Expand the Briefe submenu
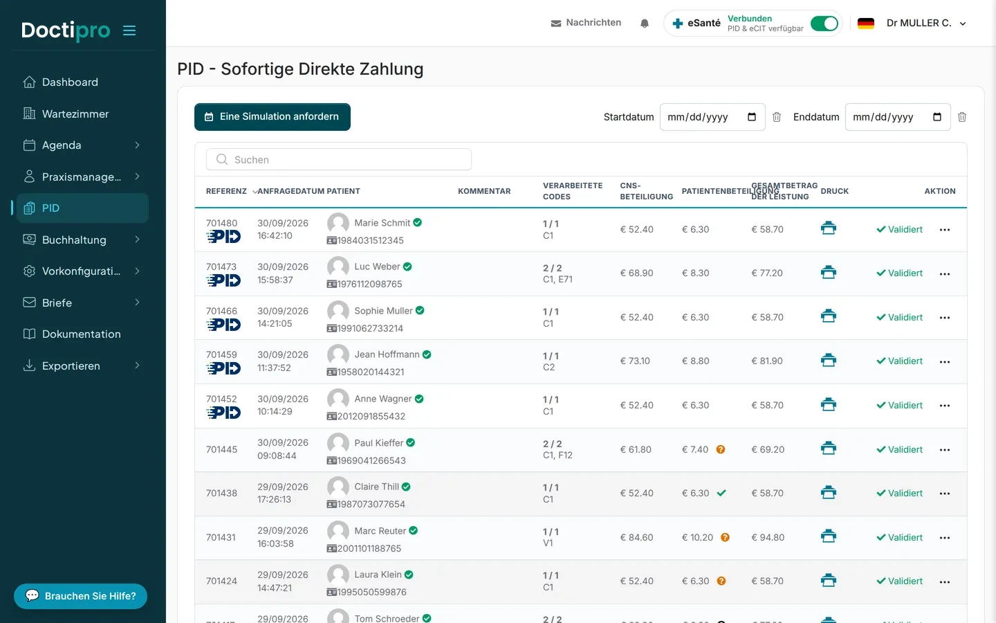Image resolution: width=996 pixels, height=623 pixels. click(137, 303)
